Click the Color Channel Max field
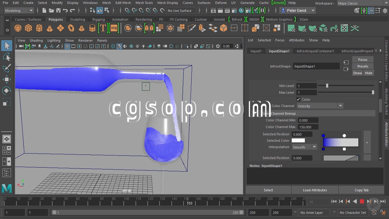The image size is (389, 219). pos(308,127)
